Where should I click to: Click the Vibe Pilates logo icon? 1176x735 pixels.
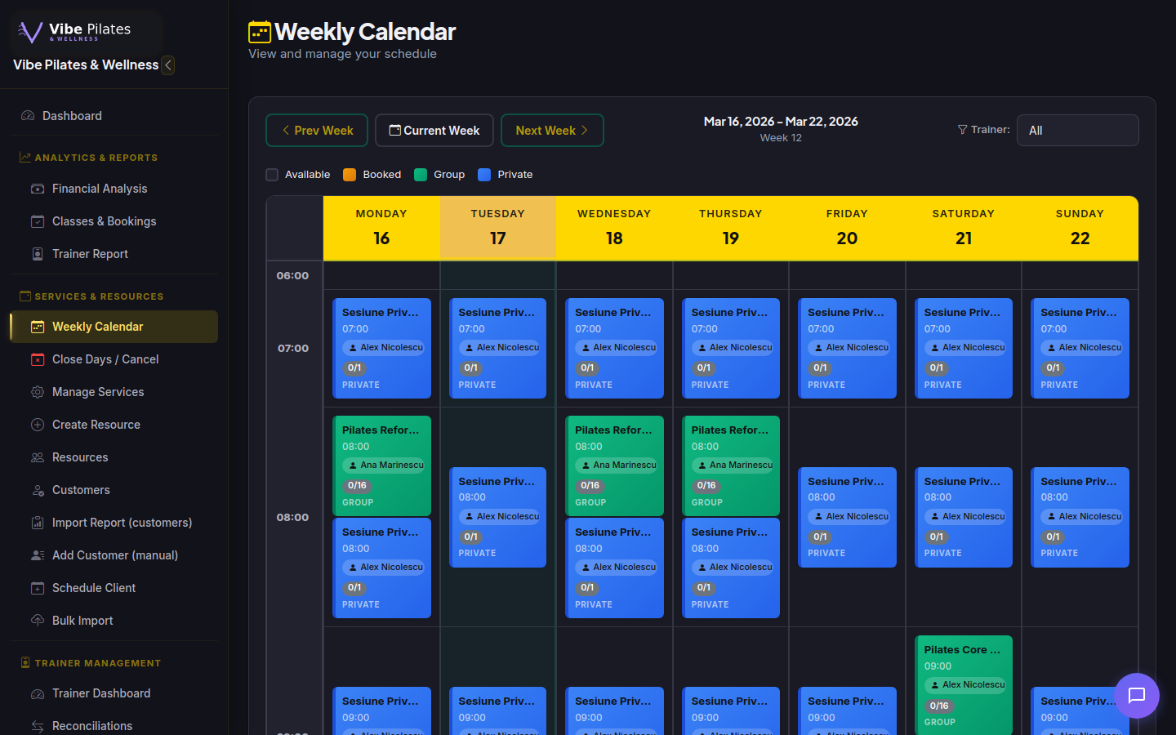30,32
